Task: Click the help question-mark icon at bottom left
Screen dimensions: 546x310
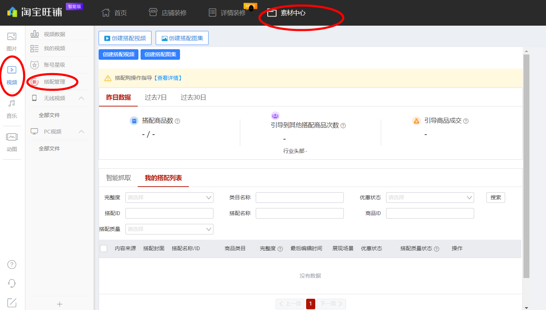Action: coord(12,264)
